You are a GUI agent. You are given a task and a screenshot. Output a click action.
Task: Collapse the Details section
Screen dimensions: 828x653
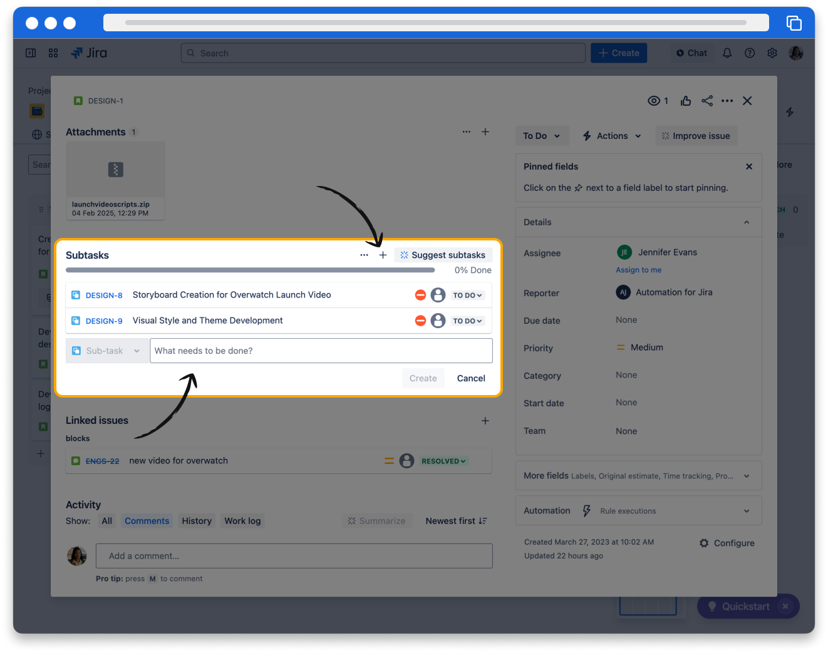point(747,222)
